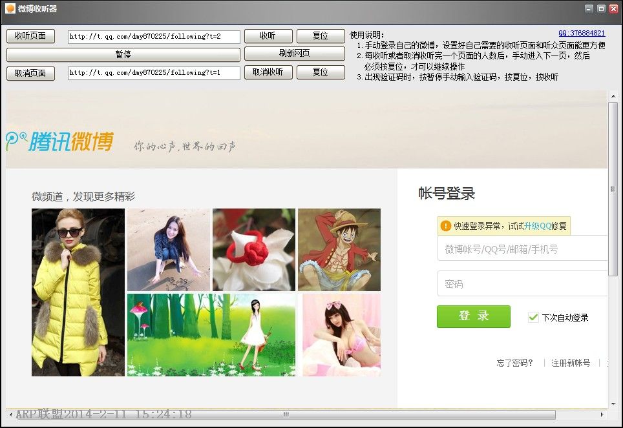
Task: Click the horizontal scrollbar right arrow
Action: (x=602, y=414)
